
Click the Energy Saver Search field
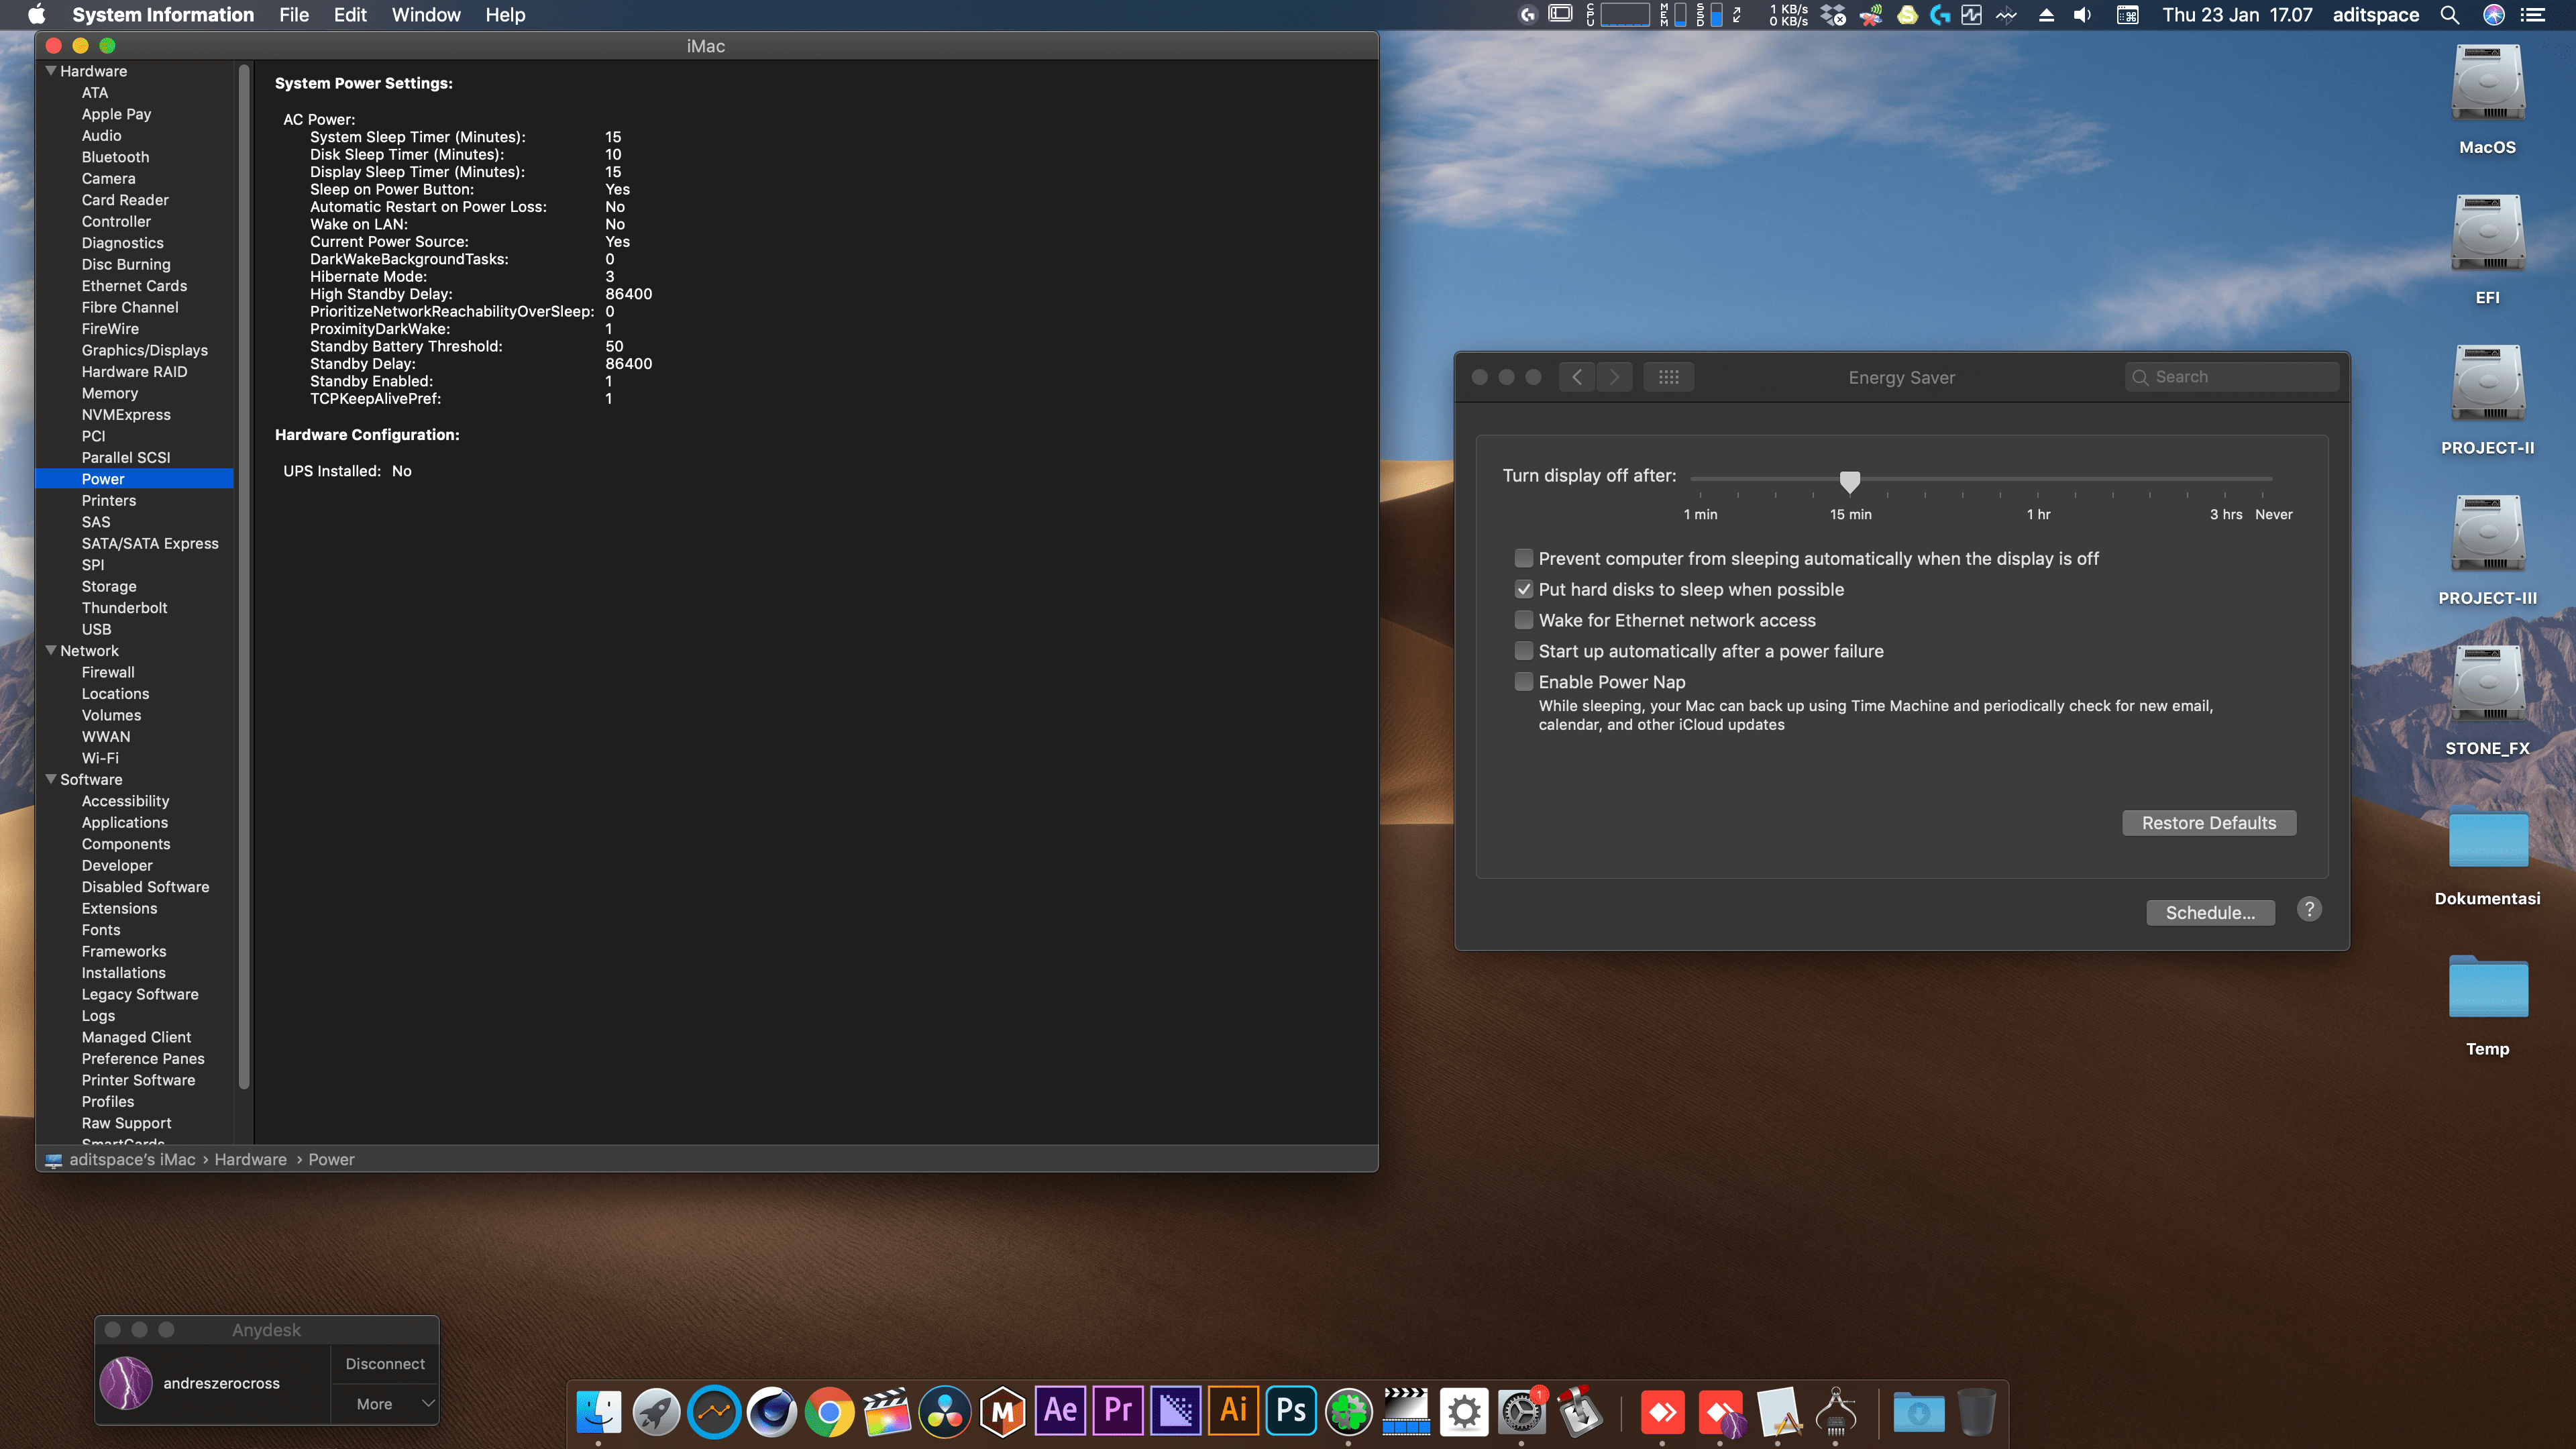[2232, 377]
